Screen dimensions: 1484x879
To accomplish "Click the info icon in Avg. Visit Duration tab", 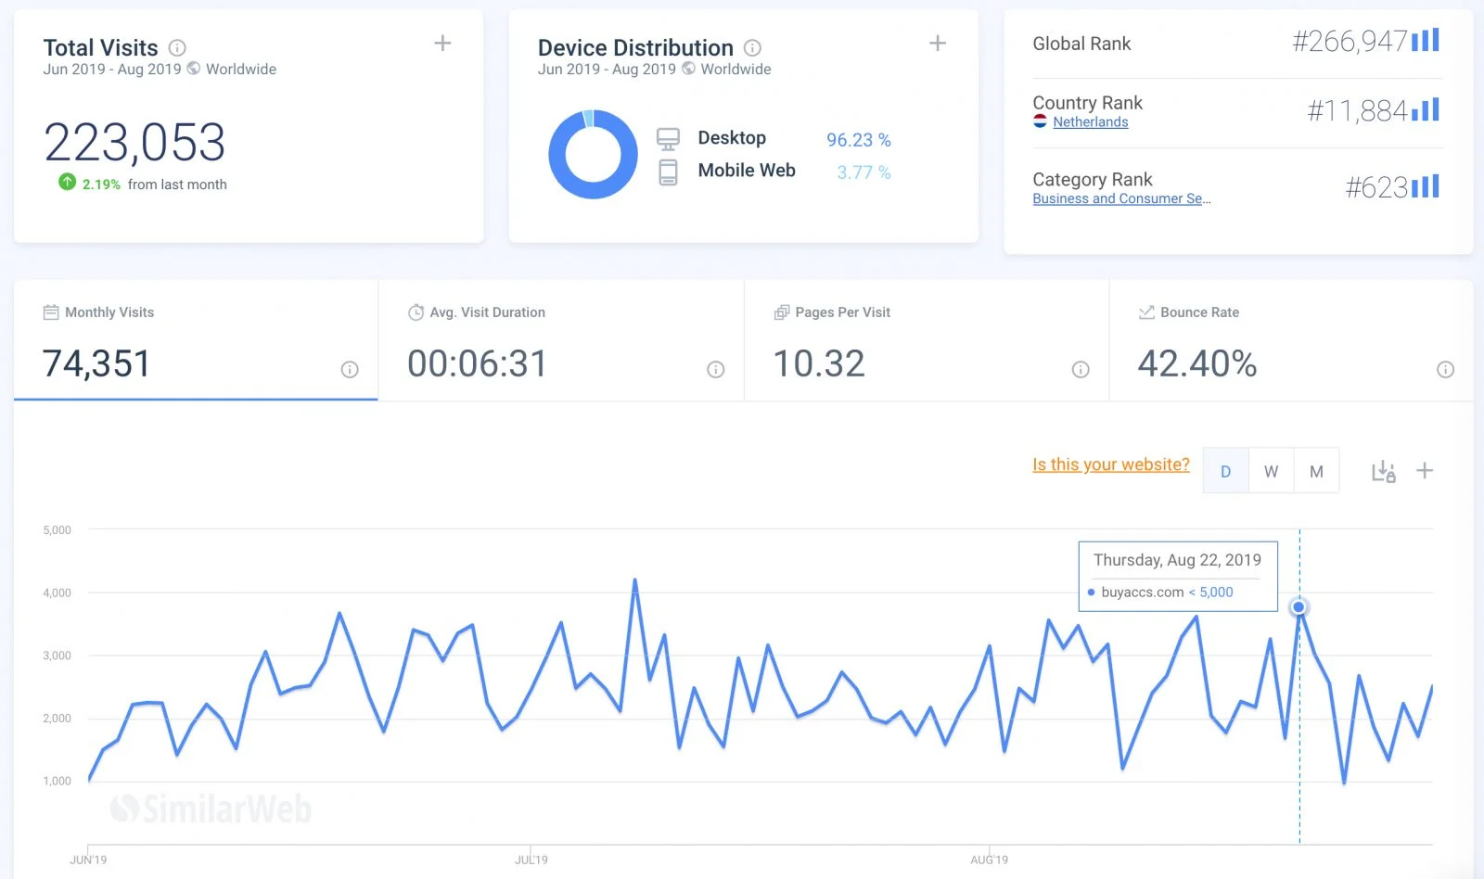I will [715, 369].
